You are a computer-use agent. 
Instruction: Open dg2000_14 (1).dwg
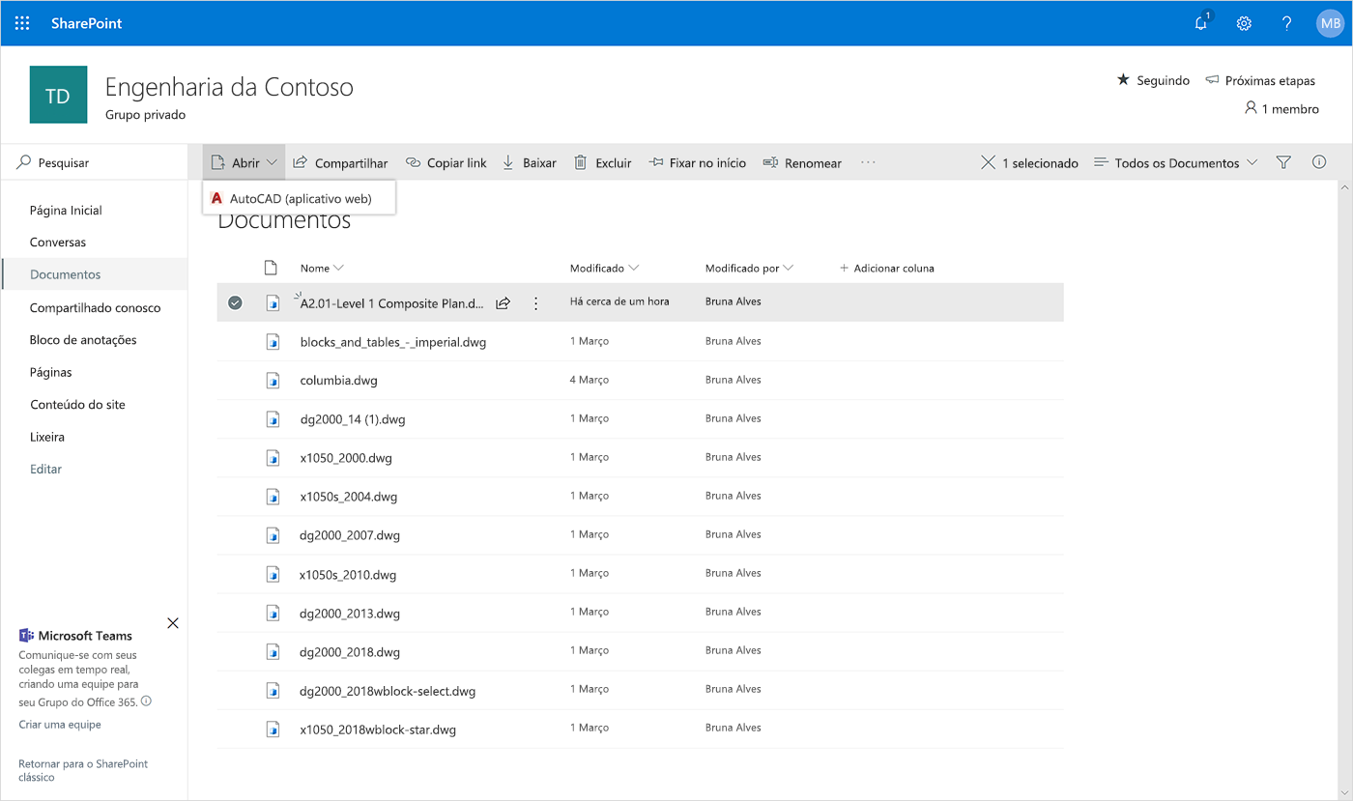coord(353,418)
